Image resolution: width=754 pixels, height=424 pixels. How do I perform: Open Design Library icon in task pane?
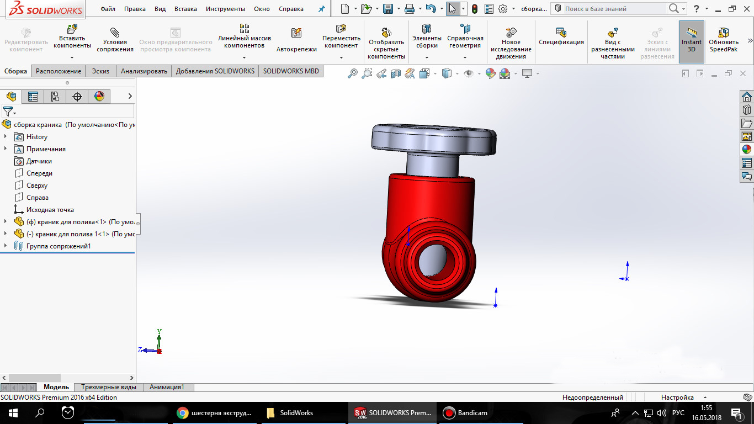click(747, 110)
